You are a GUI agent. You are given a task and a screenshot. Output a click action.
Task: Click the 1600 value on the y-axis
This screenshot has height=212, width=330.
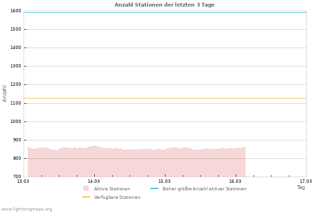point(16,11)
